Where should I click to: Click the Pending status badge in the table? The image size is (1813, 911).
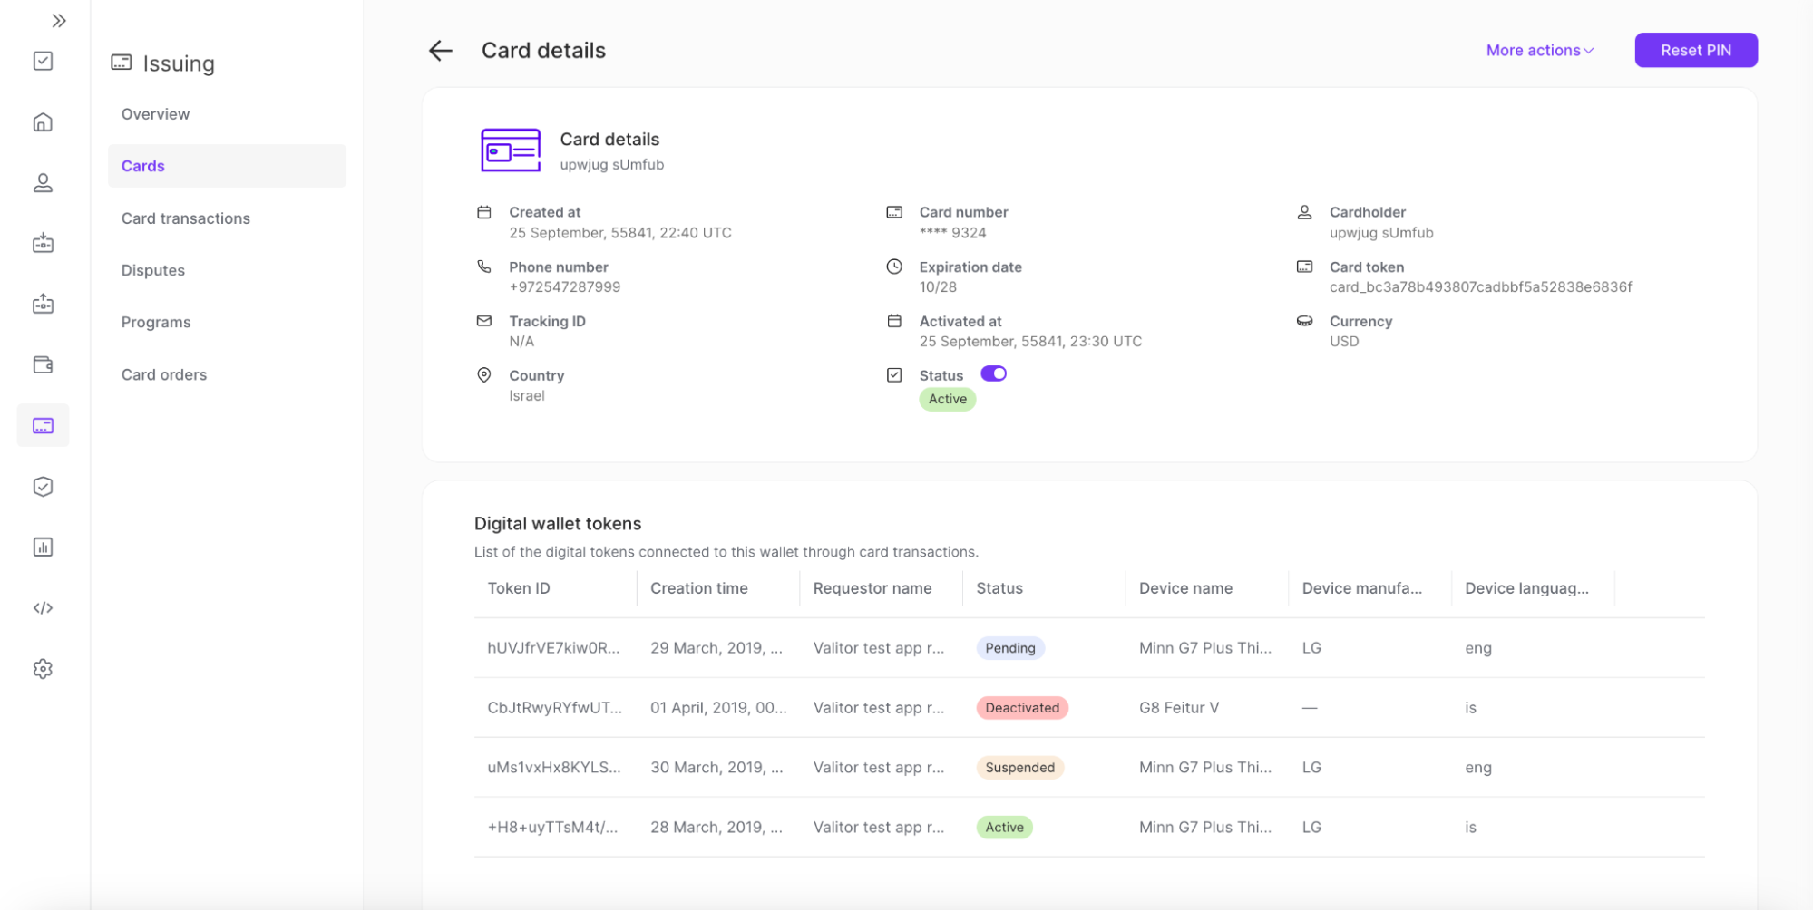[1009, 647]
